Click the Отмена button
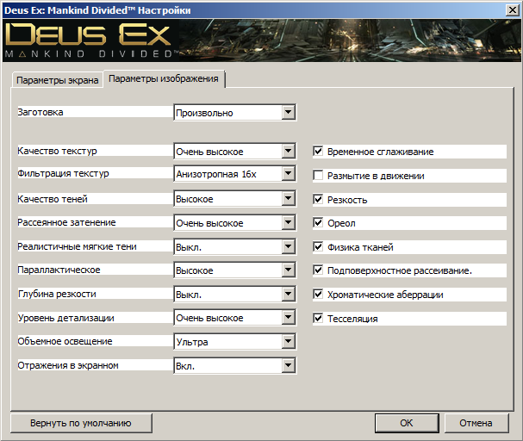 click(476, 423)
